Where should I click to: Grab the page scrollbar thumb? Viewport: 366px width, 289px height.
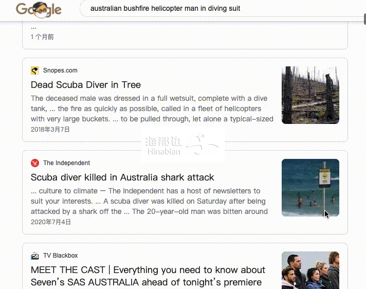[x=364, y=19]
